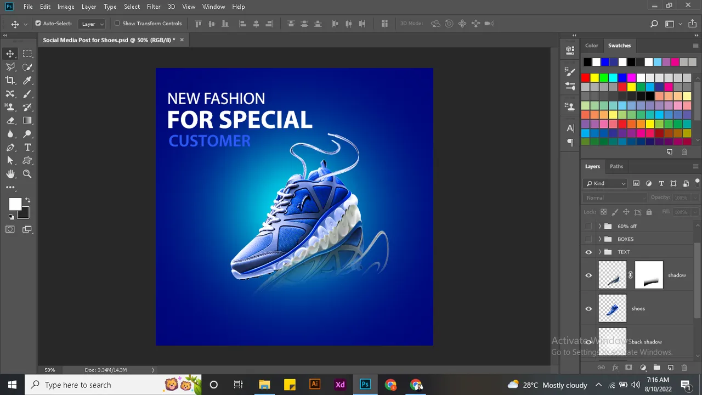Select the Polygonal Lasso tool
The height and width of the screenshot is (395, 702).
click(x=10, y=67)
